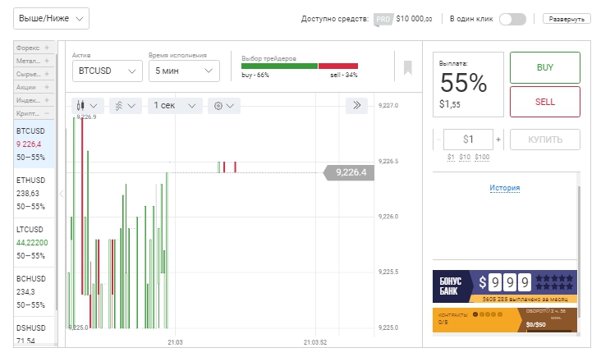The image size is (601, 357).
Task: Open the chart settings gear menu
Action: tap(224, 106)
